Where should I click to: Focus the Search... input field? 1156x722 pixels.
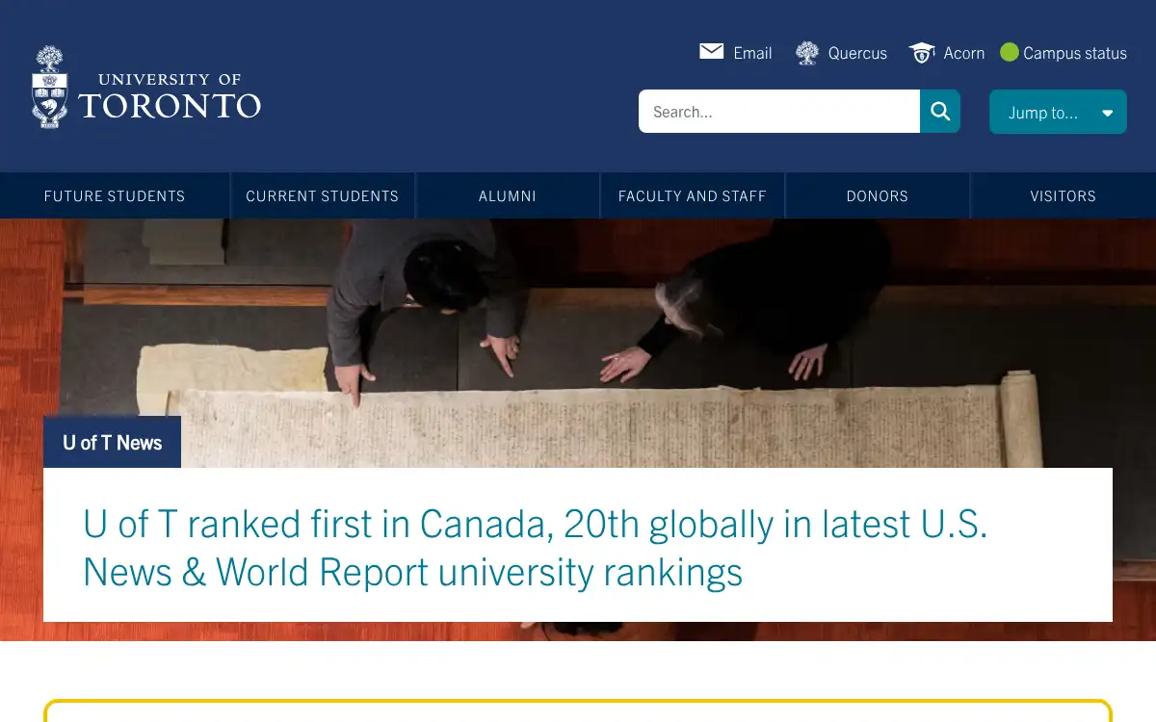(779, 112)
